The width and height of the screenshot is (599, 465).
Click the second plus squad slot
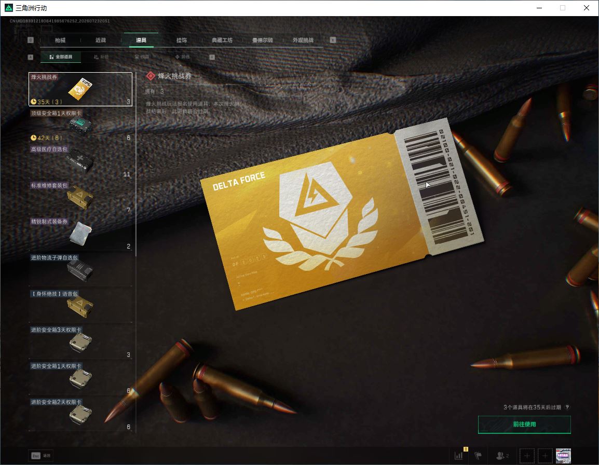coord(545,456)
